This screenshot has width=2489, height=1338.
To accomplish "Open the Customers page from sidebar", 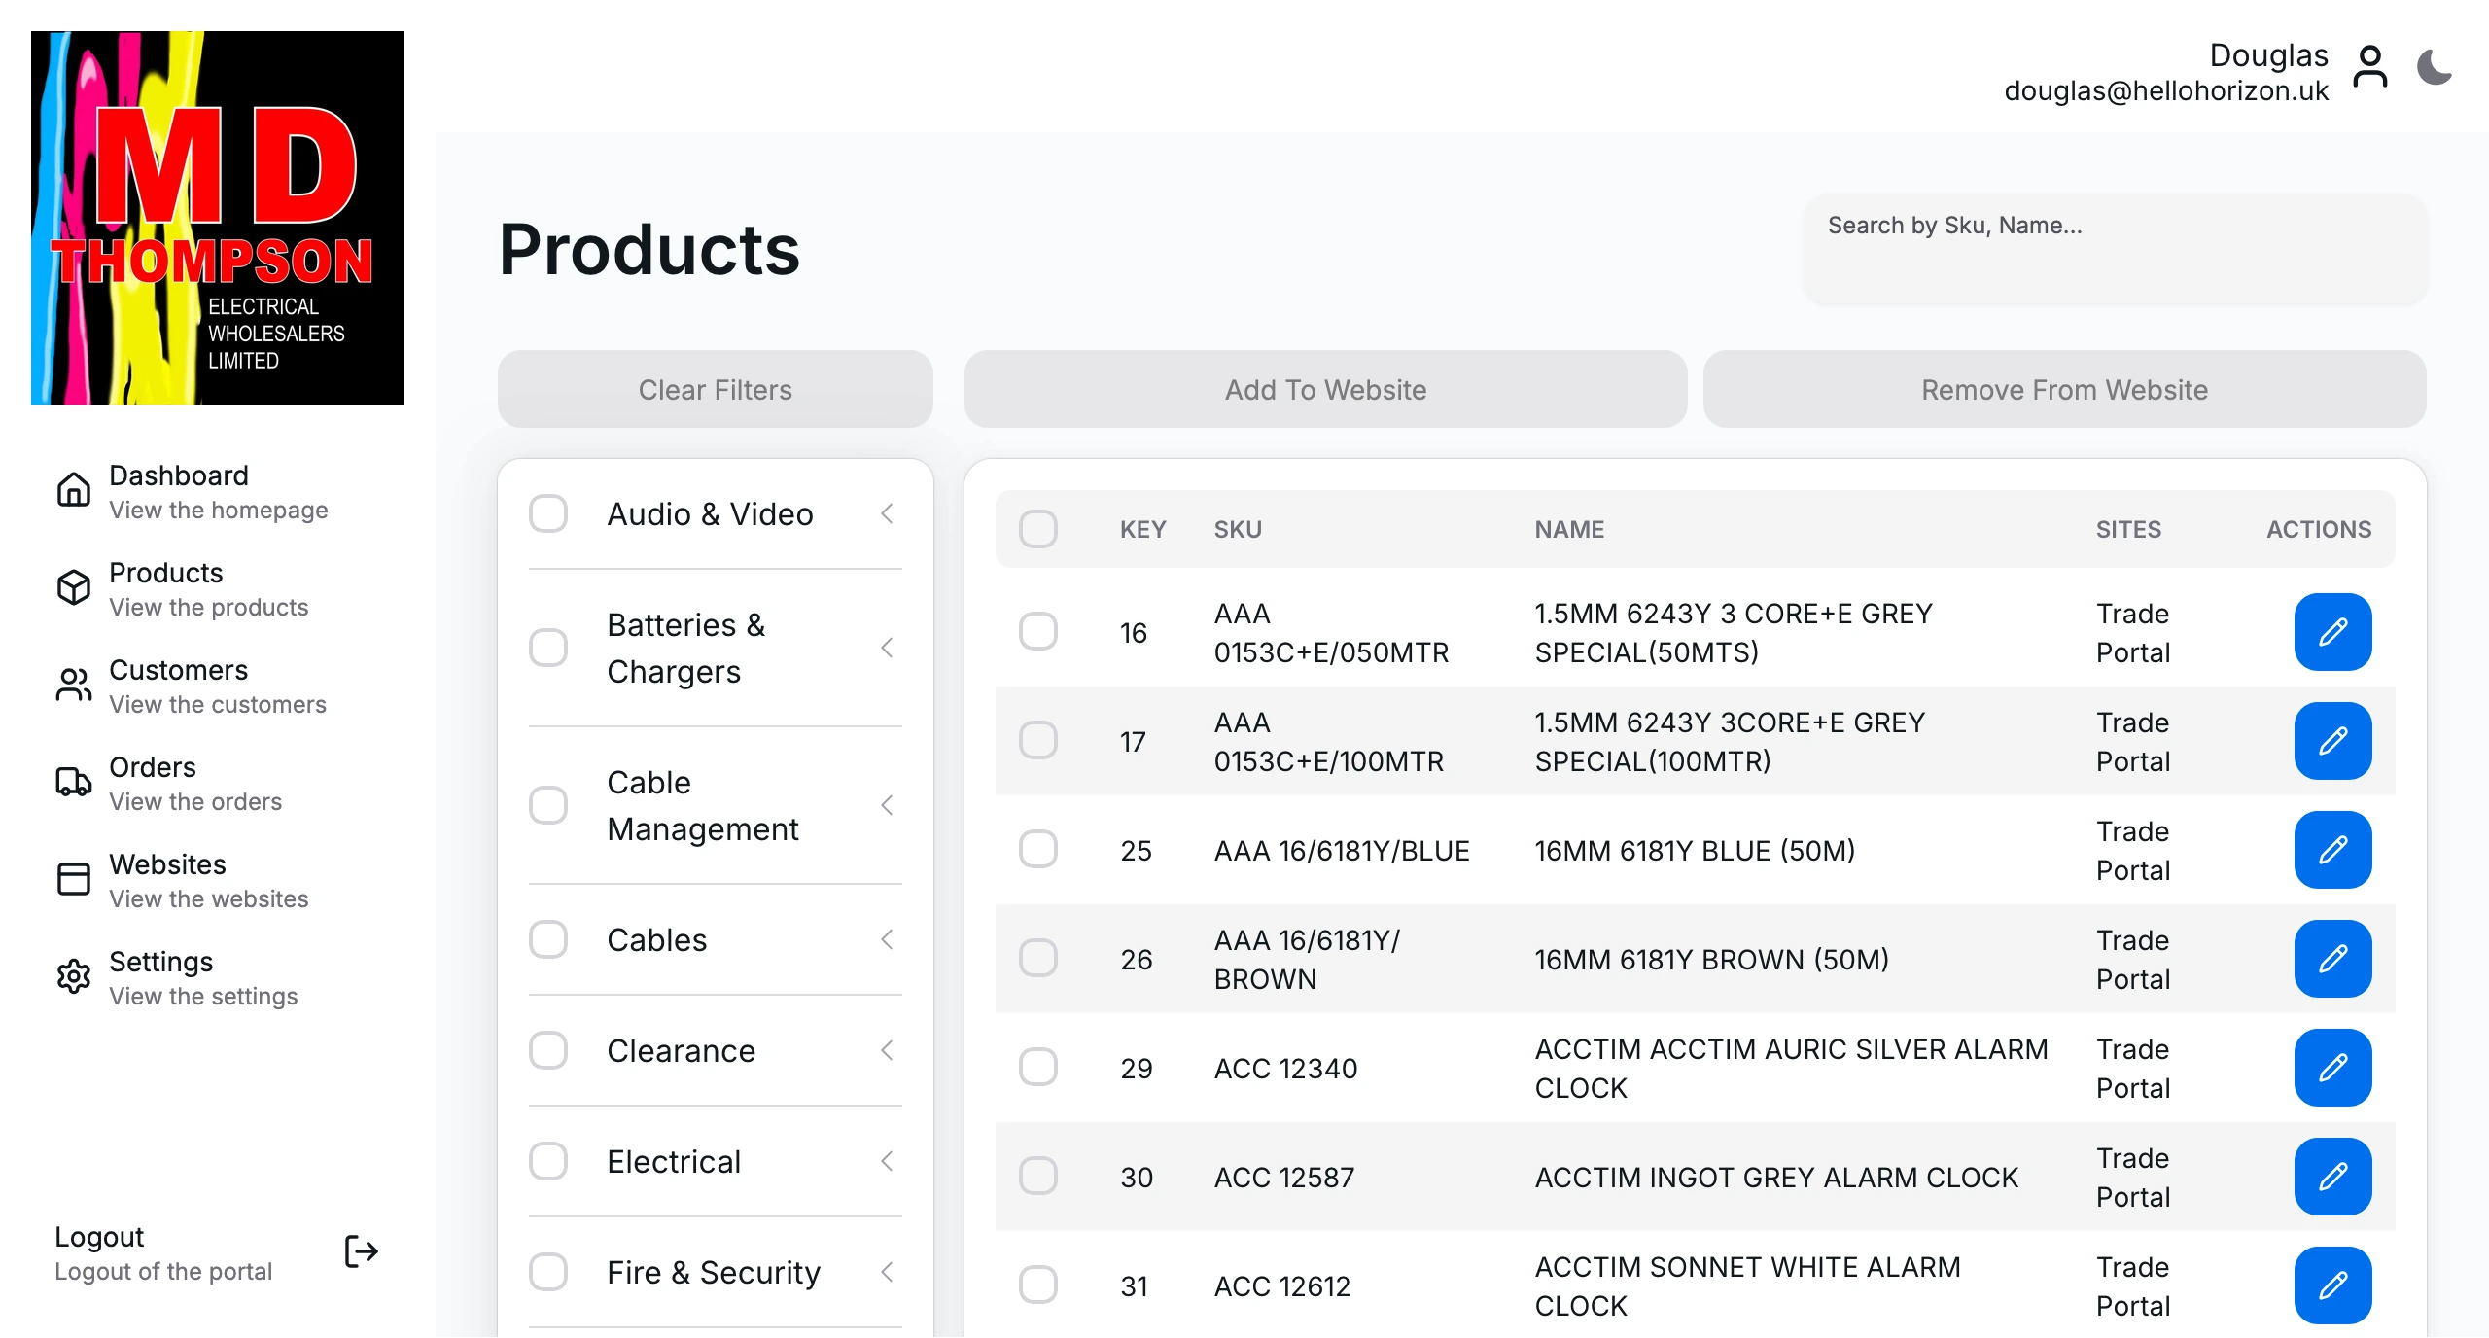I will [178, 685].
